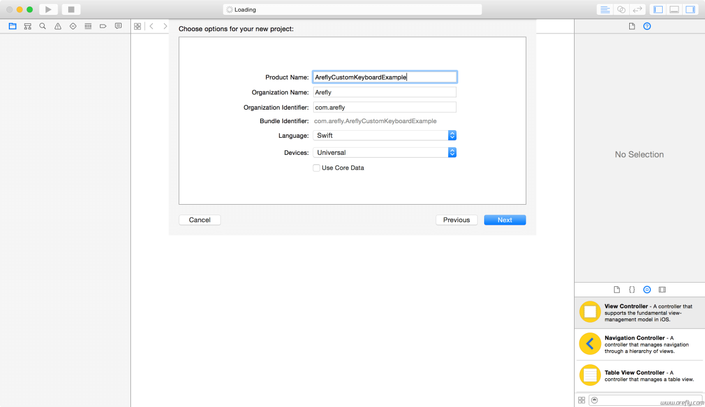Open the Language dropdown showing Swift
705x407 pixels.
[384, 135]
